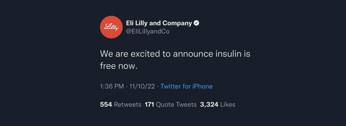Click the word "insulin" in the tweet
The width and height of the screenshot is (346, 126).
(228, 54)
